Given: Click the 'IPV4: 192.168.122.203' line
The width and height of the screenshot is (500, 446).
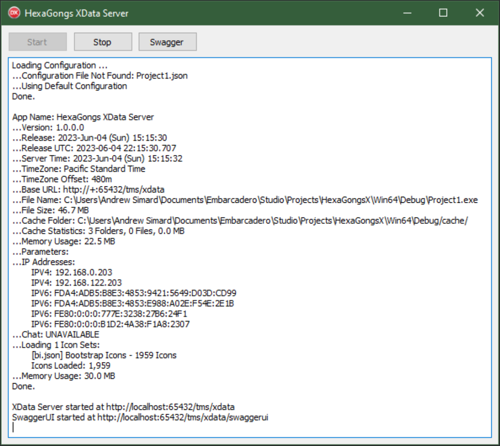Looking at the screenshot, I should [77, 282].
